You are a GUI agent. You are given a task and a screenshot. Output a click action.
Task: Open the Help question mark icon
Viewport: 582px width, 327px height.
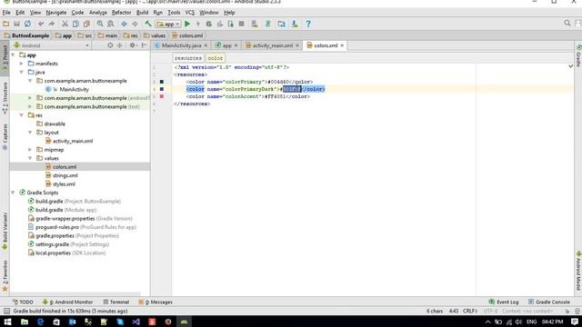[x=308, y=25]
